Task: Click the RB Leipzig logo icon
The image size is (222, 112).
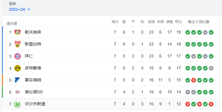Action: pyautogui.click(x=18, y=92)
